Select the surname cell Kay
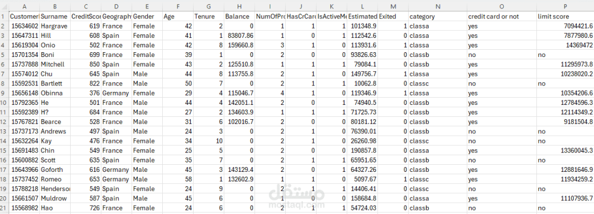The height and width of the screenshot is (214, 594). tap(55, 141)
